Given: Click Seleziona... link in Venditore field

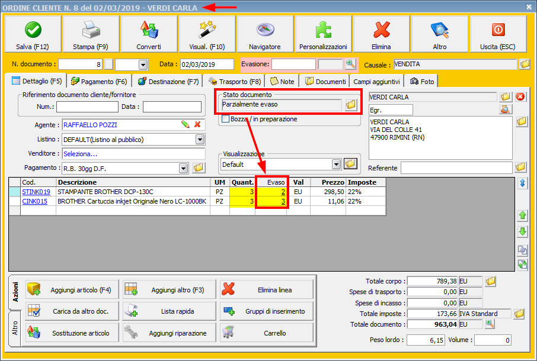Looking at the screenshot, I should [x=80, y=154].
